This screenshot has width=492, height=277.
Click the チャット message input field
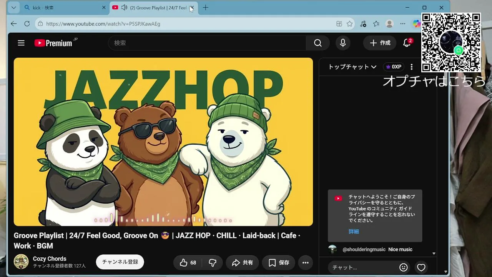click(363, 267)
